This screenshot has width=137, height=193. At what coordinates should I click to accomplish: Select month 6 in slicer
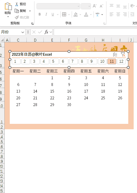(64, 61)
